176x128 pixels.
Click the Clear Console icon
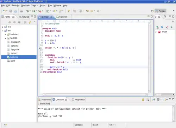click(148, 100)
